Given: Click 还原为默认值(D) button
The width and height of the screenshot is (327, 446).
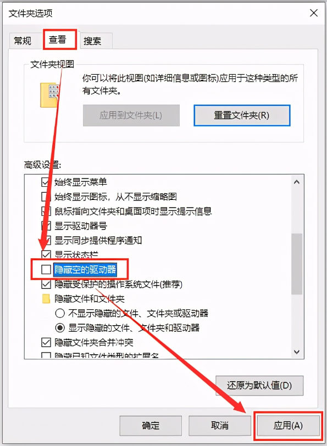Looking at the screenshot, I should click(x=259, y=386).
